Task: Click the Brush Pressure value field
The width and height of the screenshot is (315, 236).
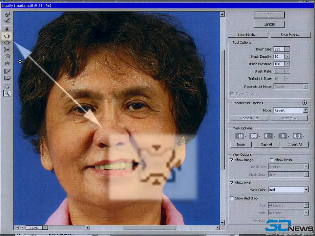Action: 279,64
